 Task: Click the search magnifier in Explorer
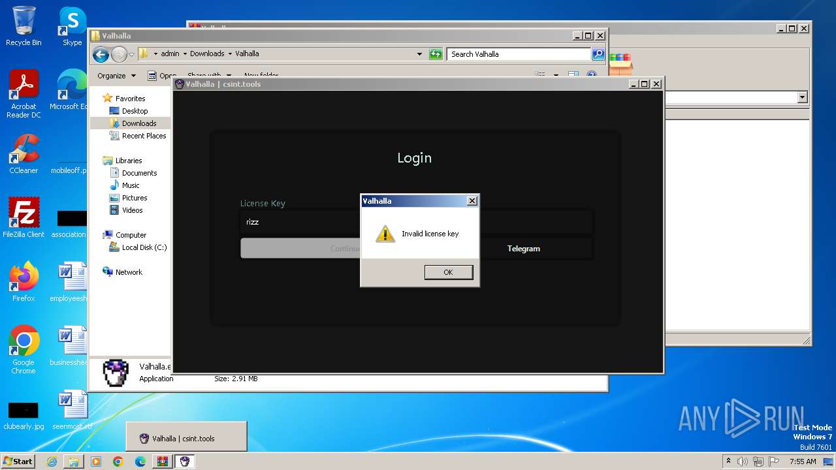[598, 54]
